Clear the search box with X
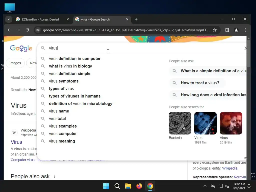 pyautogui.click(x=245, y=48)
